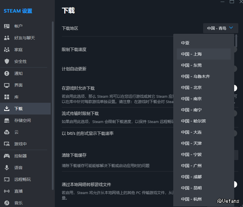Click the Storage (存储空间) drive icon
The width and height of the screenshot is (243, 207).
pos(7,120)
